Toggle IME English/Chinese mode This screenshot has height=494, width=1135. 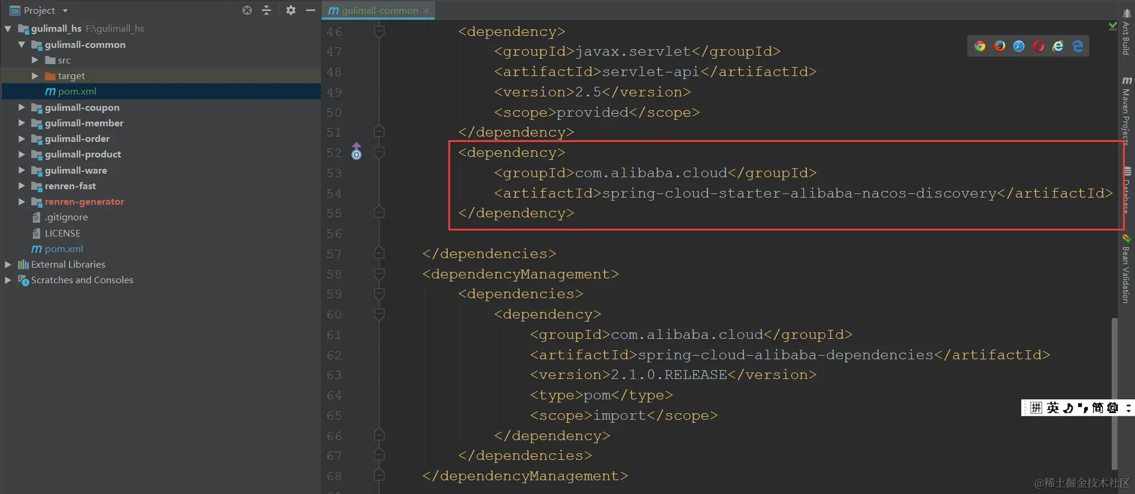pos(1053,408)
